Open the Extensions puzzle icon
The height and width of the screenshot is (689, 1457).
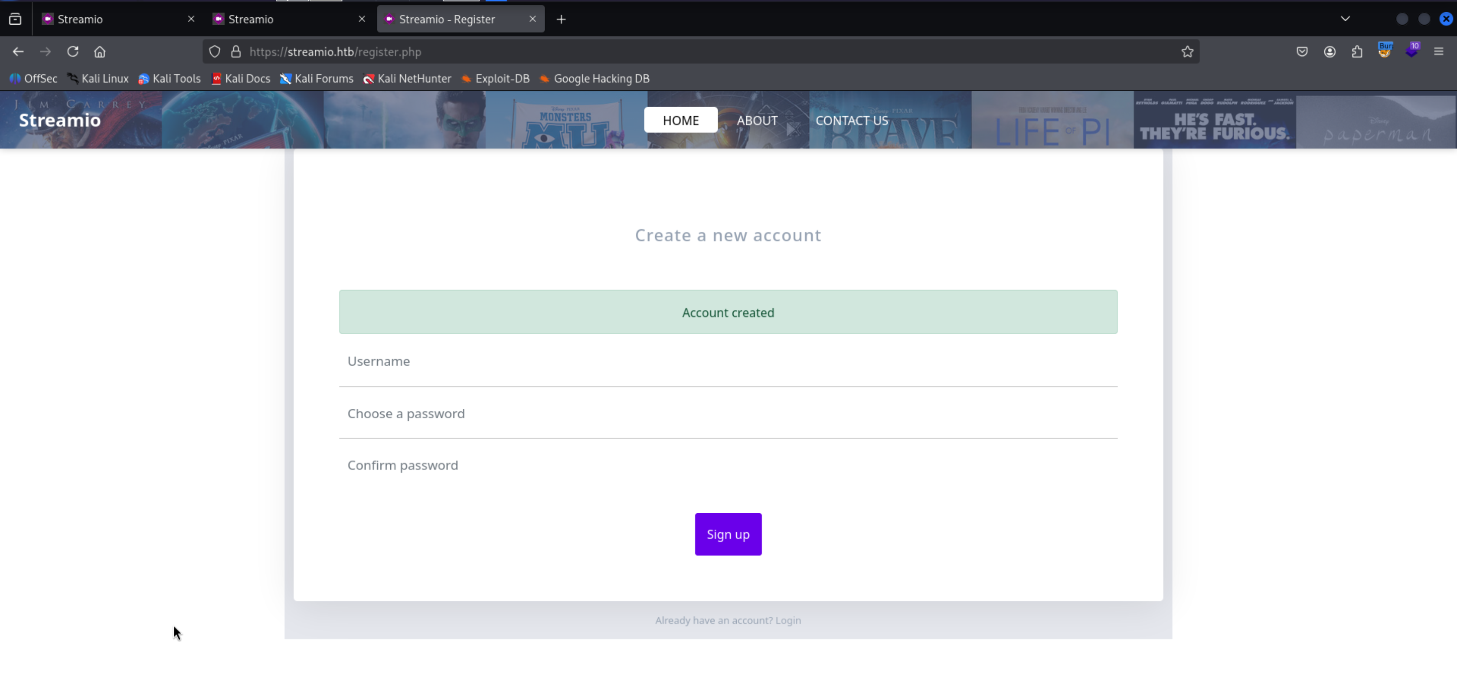coord(1357,52)
